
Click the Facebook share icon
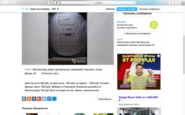coord(34,99)
